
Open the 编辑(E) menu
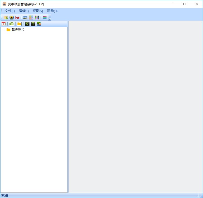[23, 11]
